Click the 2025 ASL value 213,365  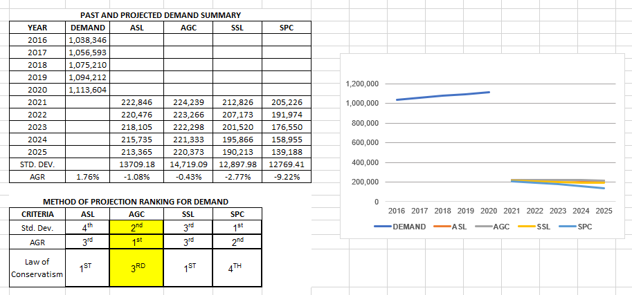136,152
